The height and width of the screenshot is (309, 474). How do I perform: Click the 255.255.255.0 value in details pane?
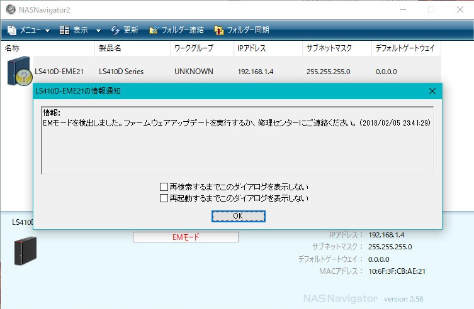point(390,247)
